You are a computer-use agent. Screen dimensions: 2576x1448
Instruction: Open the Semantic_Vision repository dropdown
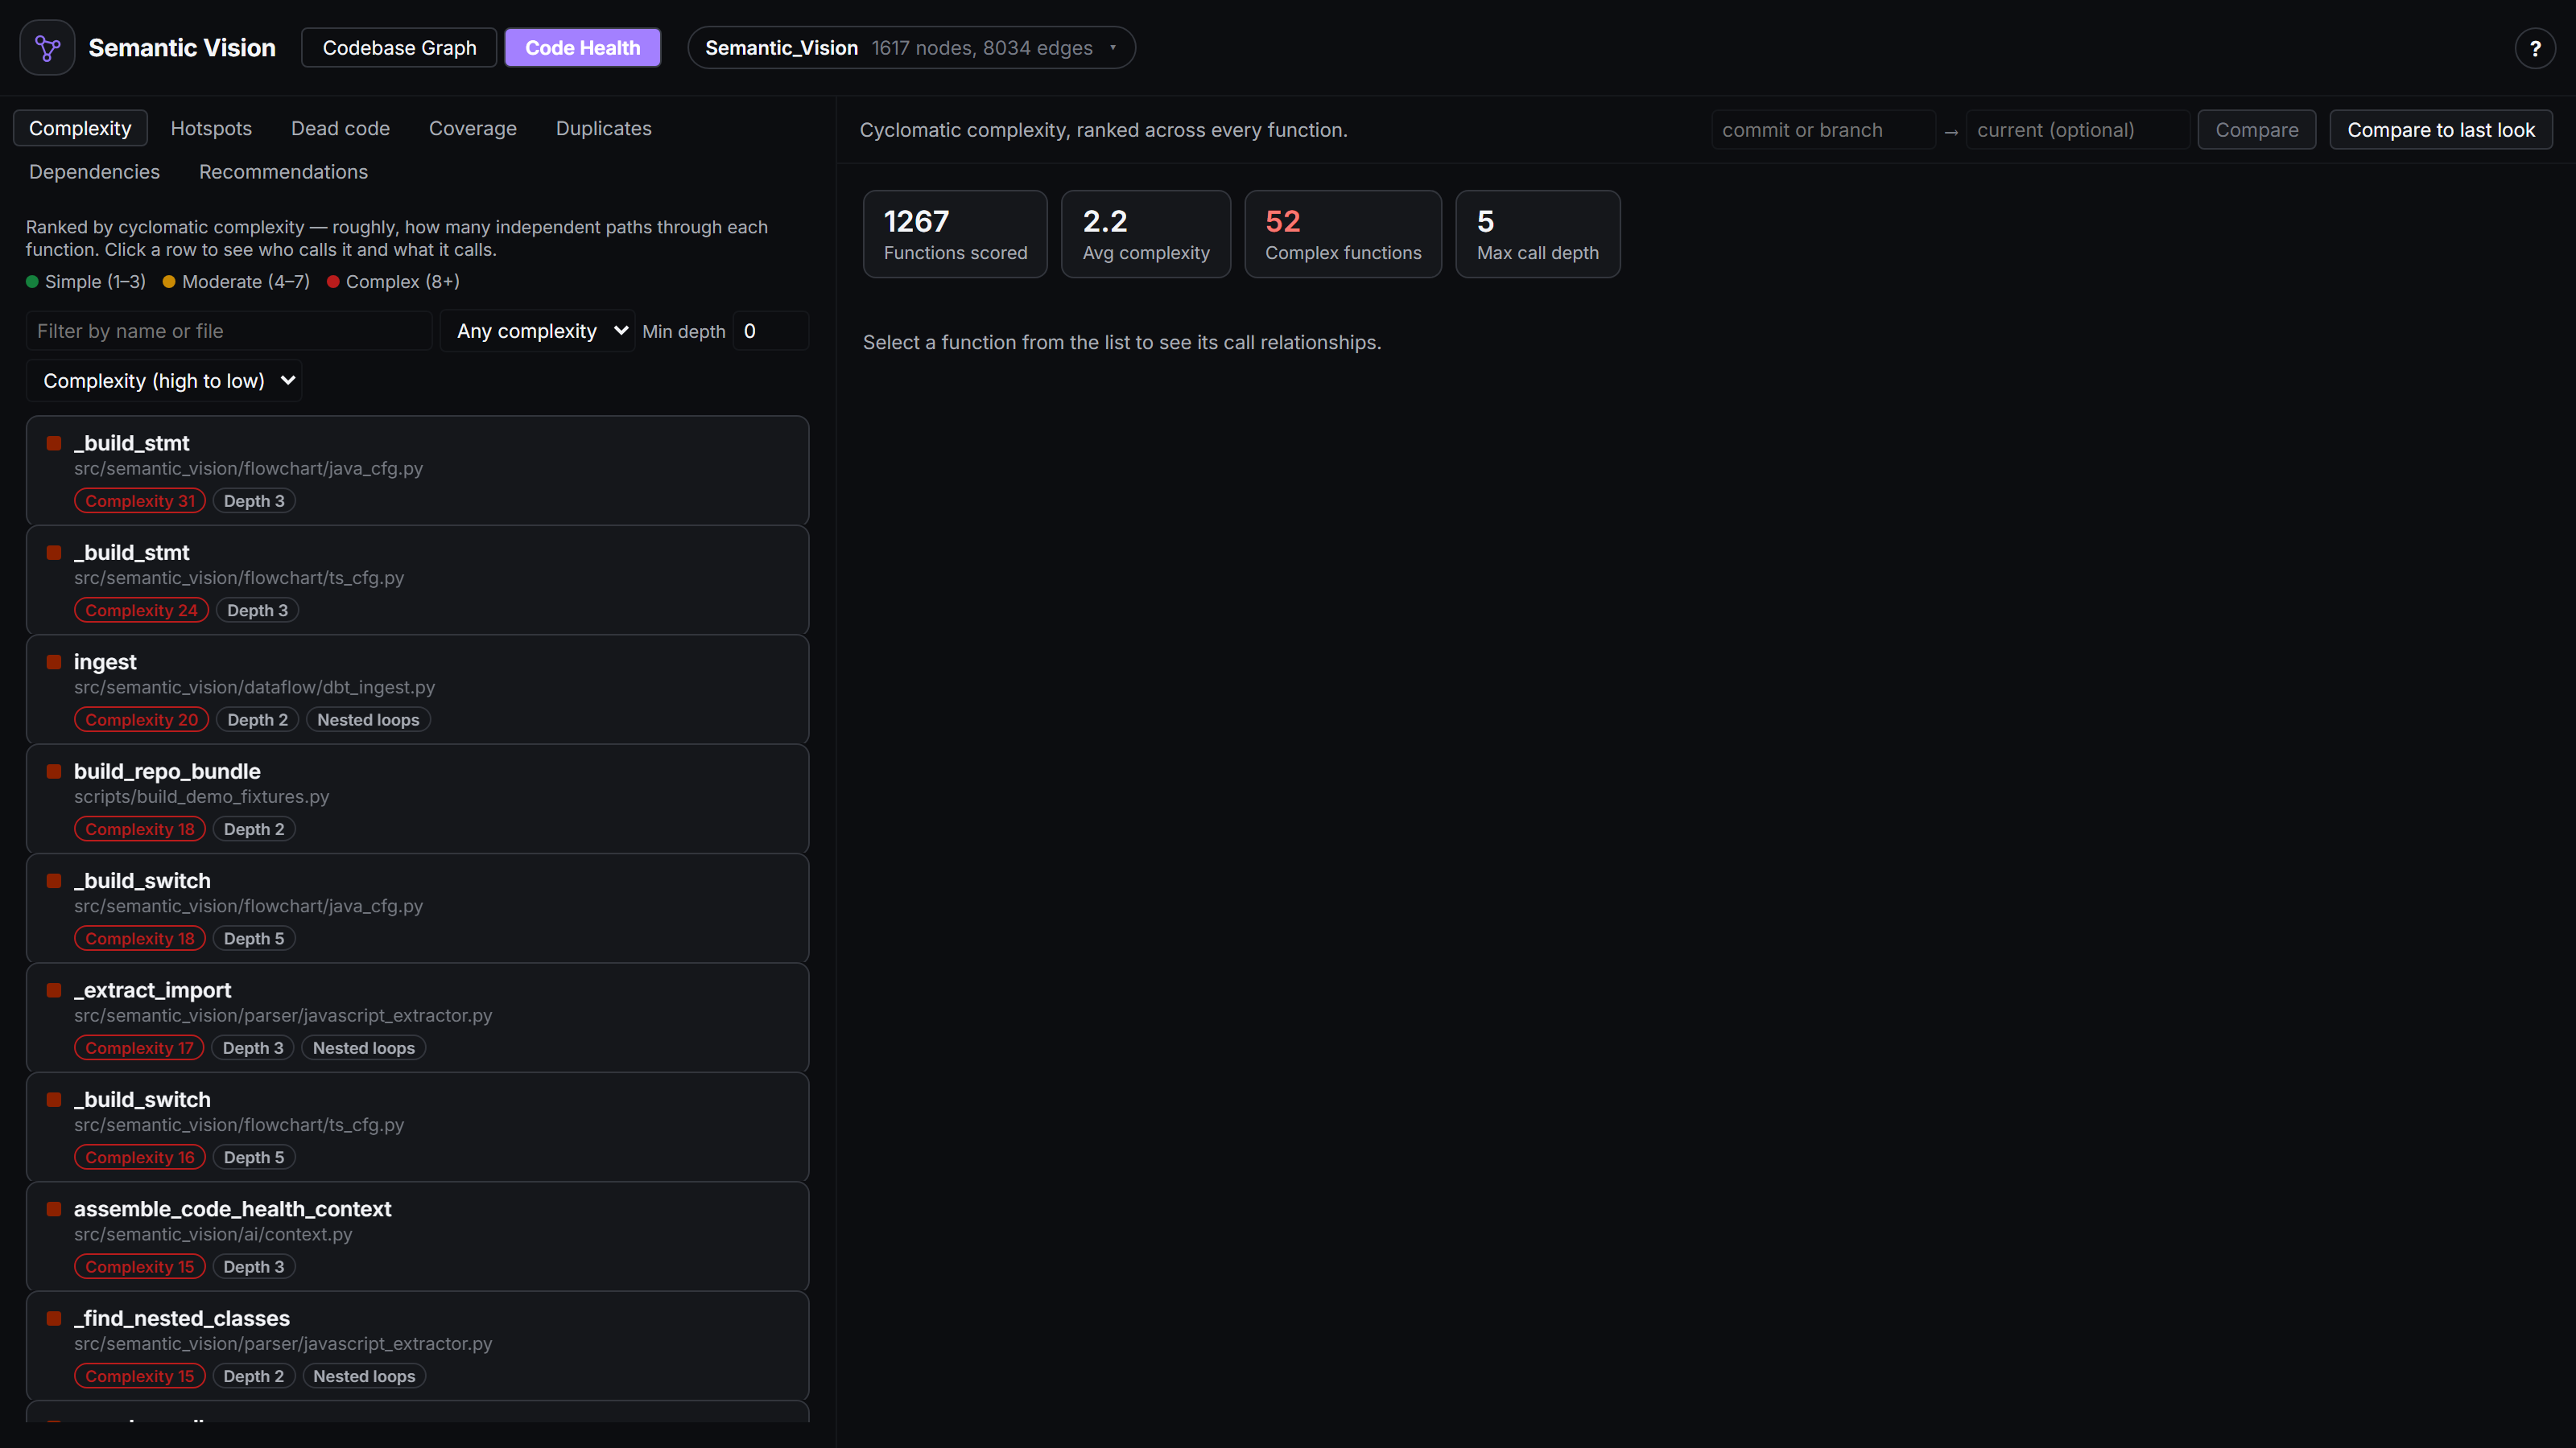pos(911,48)
